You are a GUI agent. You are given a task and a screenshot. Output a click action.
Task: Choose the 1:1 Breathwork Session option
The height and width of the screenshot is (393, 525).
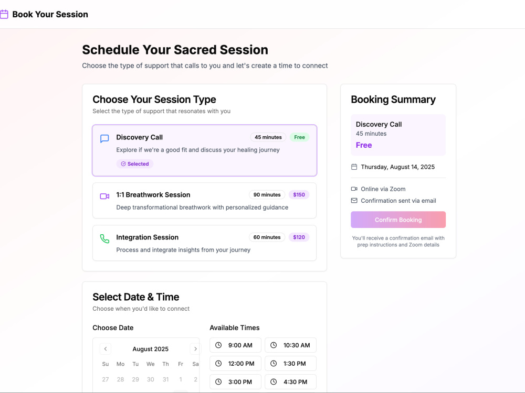(x=205, y=201)
